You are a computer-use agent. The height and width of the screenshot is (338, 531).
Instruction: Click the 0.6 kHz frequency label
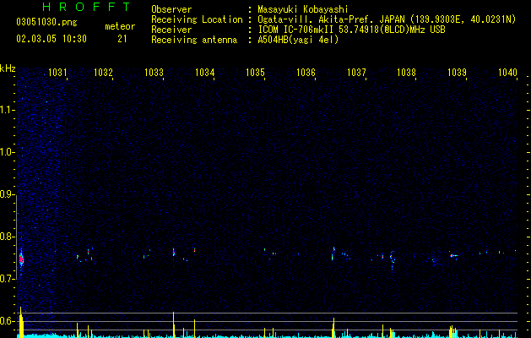pyautogui.click(x=8, y=321)
